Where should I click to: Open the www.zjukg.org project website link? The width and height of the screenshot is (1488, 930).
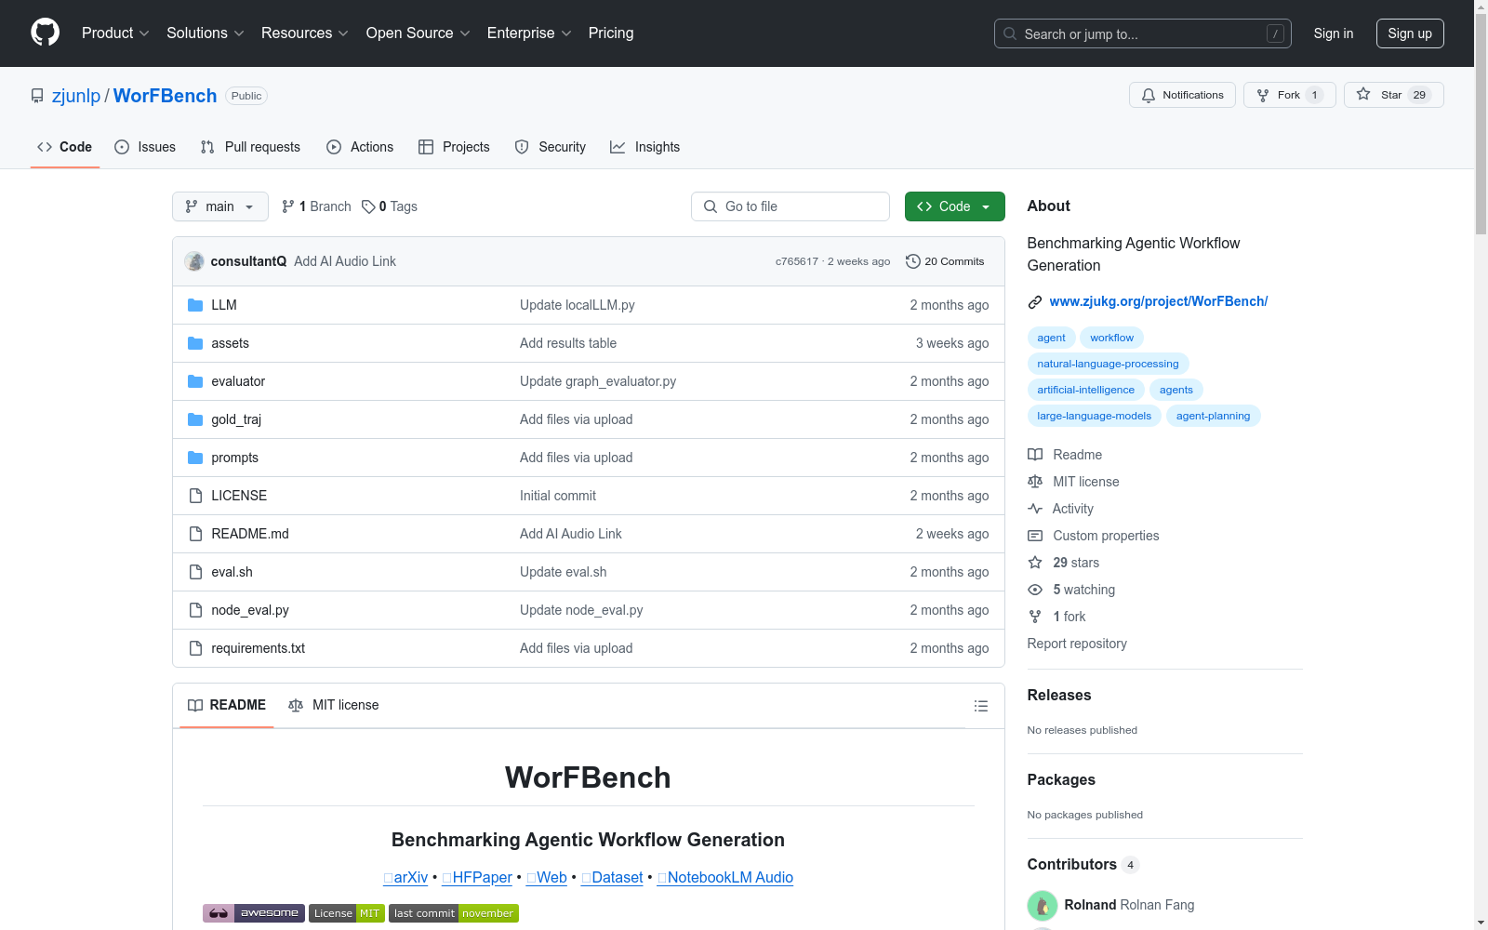coord(1158,301)
